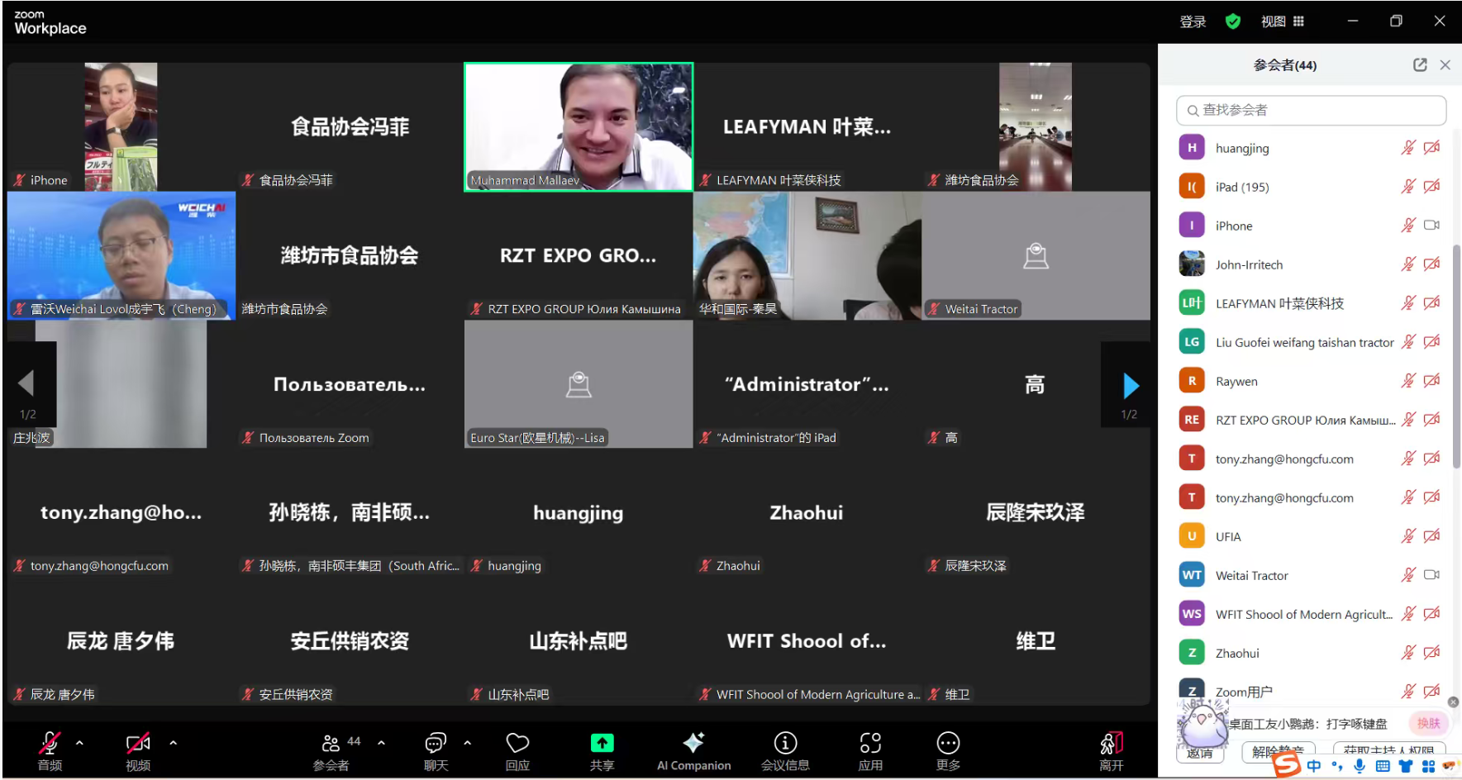Select Euro Star(欧星机械)--Lisa tile

point(579,384)
